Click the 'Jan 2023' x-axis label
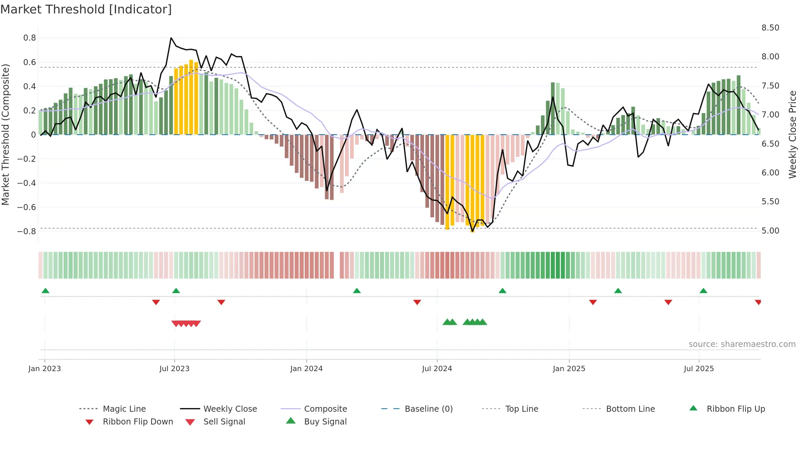Viewport: 807px width, 453px height. [45, 369]
